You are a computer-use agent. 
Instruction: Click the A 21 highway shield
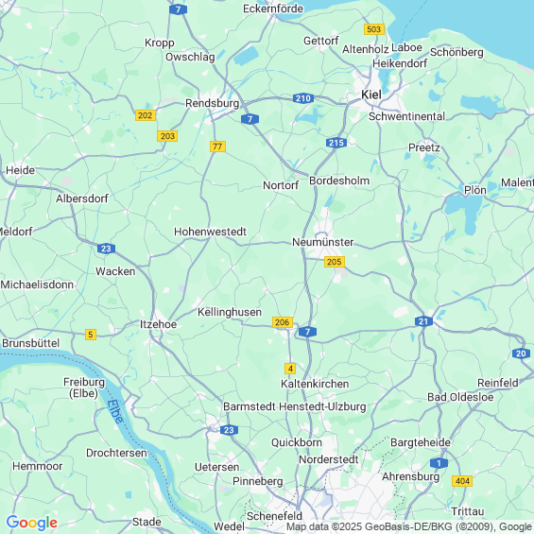point(423,321)
